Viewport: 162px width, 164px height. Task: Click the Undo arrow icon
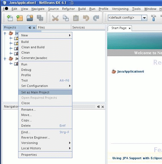click(86, 18)
